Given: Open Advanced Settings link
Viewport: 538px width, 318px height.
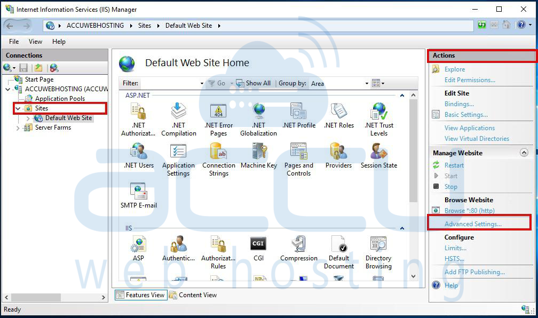Looking at the screenshot, I should (473, 224).
